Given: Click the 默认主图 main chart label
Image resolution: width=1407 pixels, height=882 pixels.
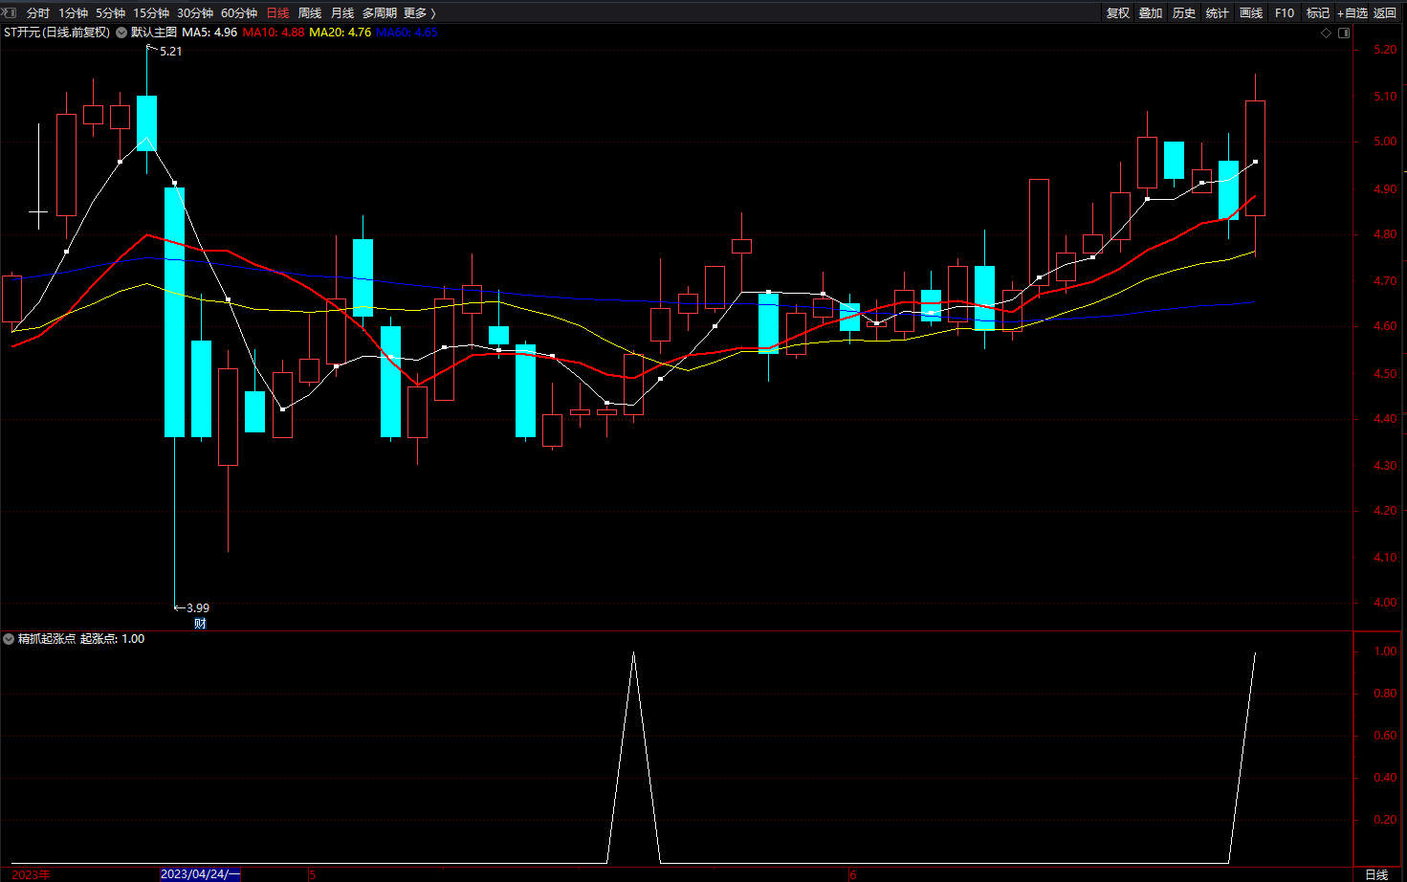Looking at the screenshot, I should coord(154,33).
